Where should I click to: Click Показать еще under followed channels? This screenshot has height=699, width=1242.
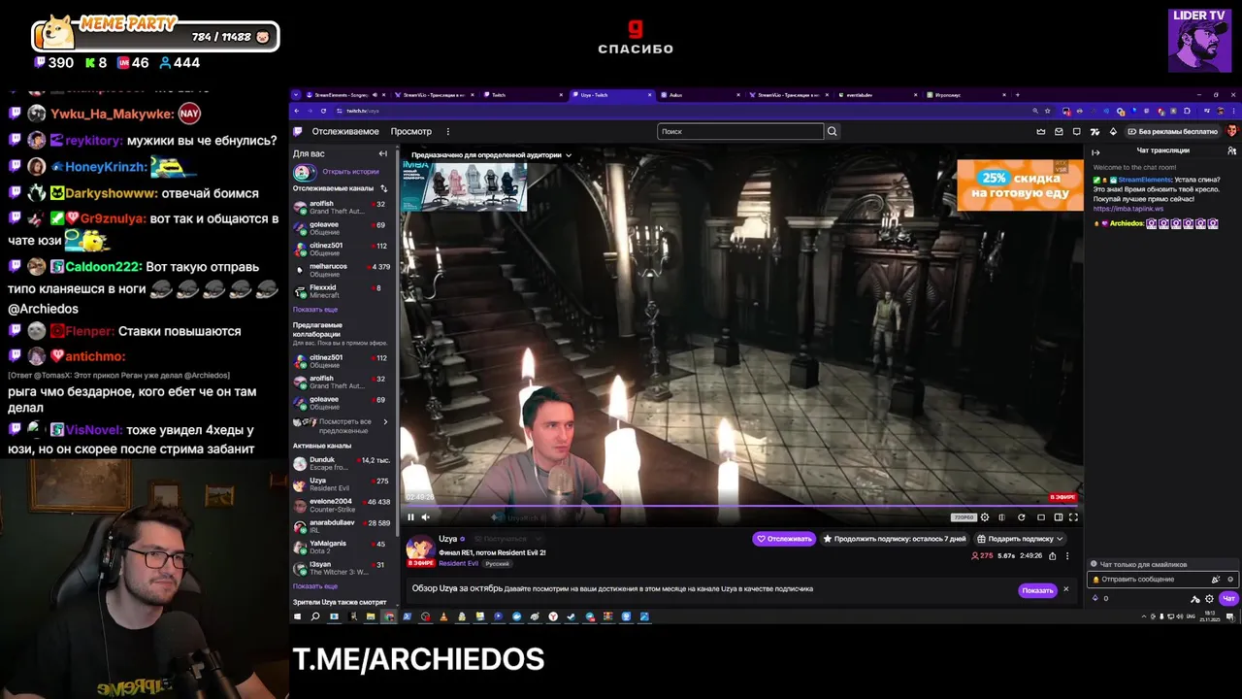coord(315,310)
